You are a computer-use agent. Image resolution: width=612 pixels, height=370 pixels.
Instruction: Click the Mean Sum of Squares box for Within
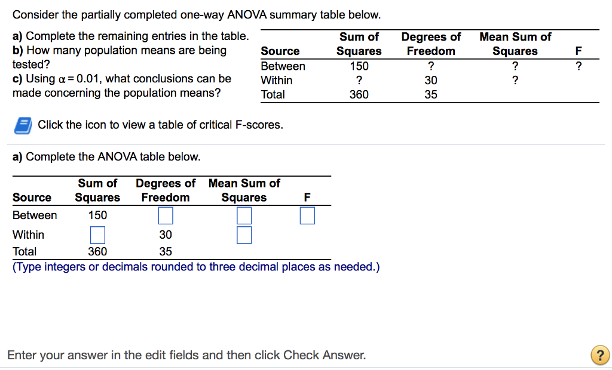[244, 235]
